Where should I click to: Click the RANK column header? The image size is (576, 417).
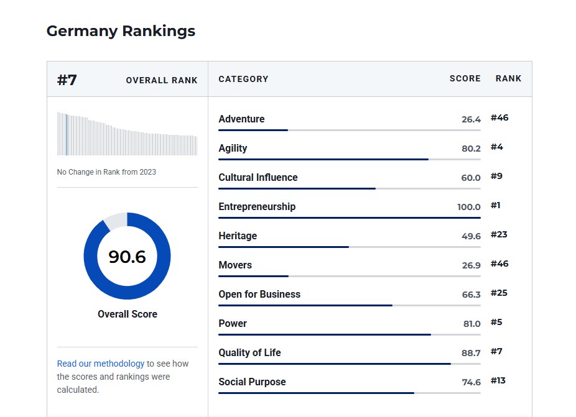(x=508, y=79)
